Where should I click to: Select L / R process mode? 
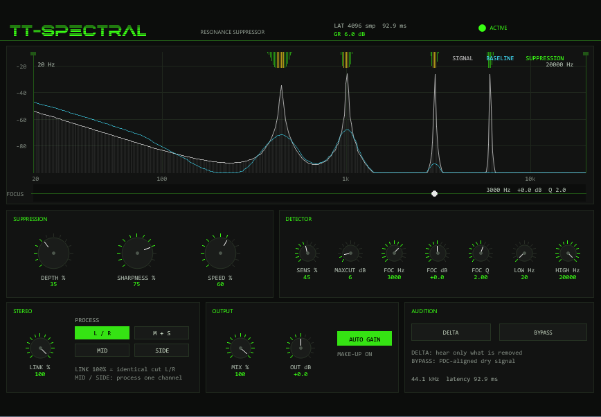(x=102, y=333)
